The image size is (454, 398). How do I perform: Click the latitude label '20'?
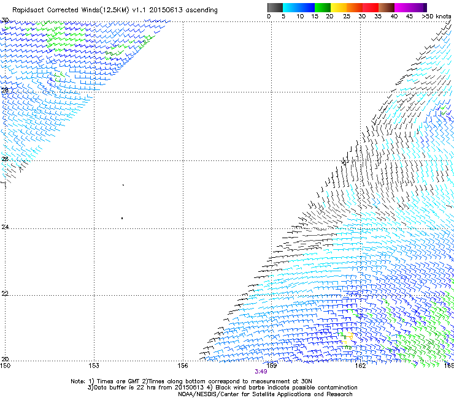5,359
